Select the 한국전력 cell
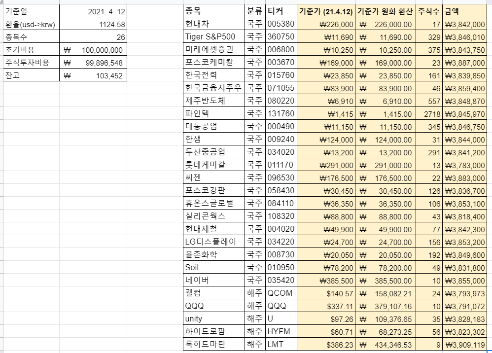The height and width of the screenshot is (353, 492). [213, 75]
